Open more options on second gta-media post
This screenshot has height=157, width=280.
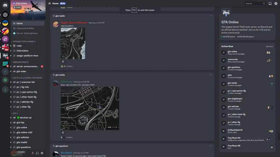point(211,75)
